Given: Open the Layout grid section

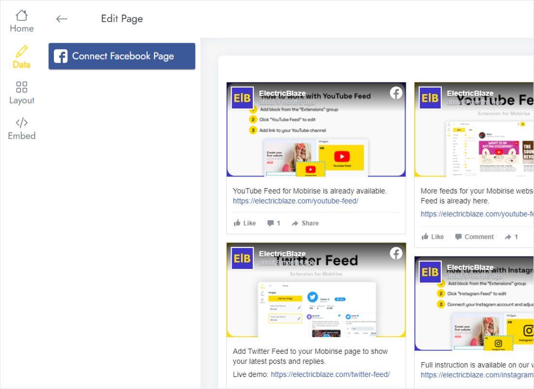Looking at the screenshot, I should 21,93.
